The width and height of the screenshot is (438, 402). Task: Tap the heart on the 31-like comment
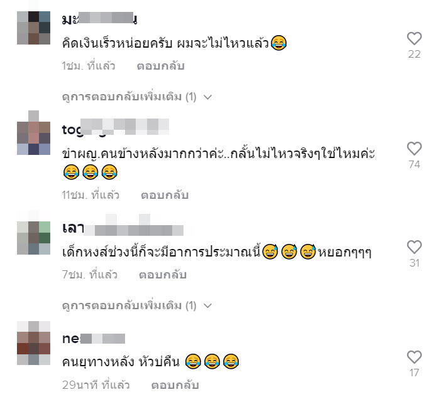(x=414, y=247)
